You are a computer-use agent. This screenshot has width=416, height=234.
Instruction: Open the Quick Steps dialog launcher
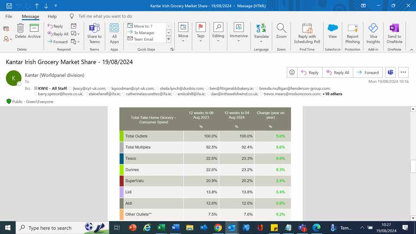click(172, 49)
